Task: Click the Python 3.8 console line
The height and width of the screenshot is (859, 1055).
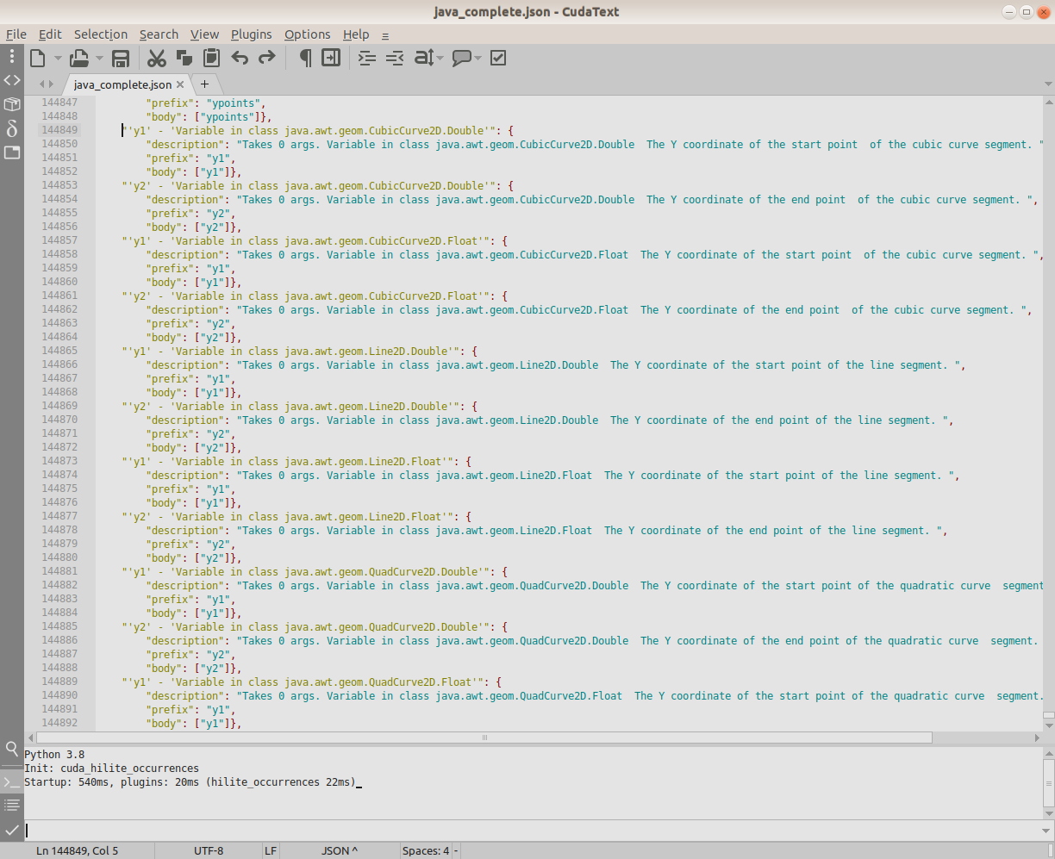Action: pyautogui.click(x=54, y=754)
